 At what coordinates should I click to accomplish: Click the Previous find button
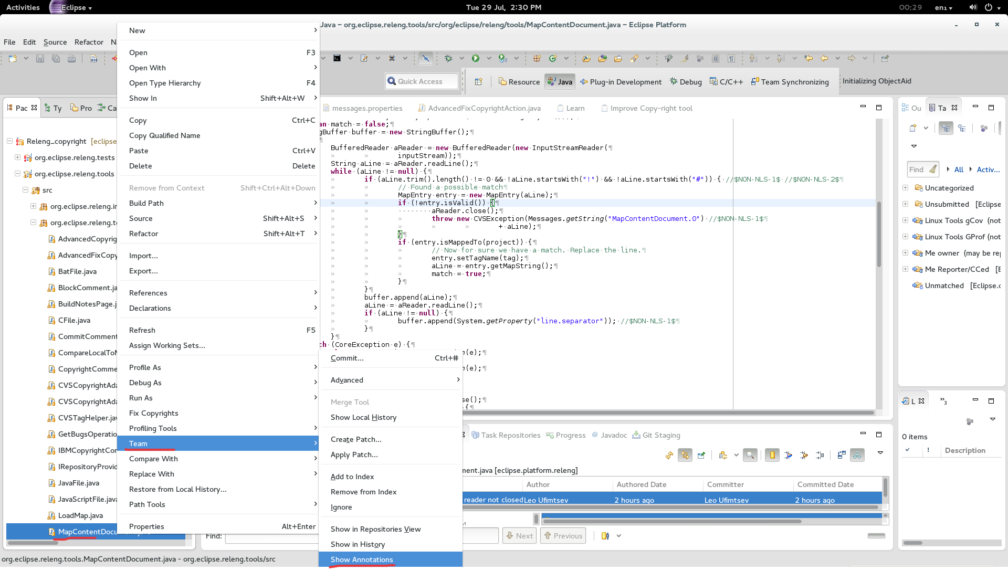[563, 536]
